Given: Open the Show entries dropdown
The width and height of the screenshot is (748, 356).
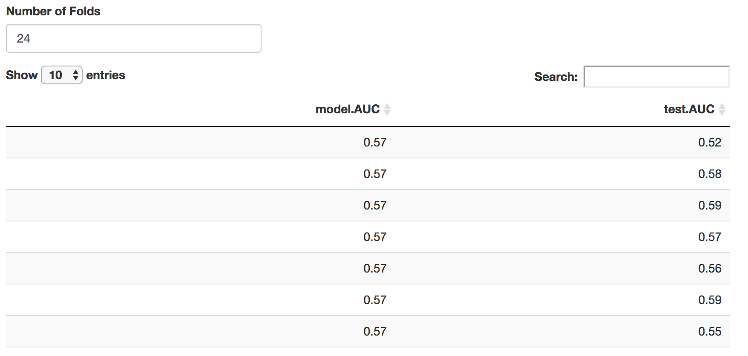Looking at the screenshot, I should click(x=61, y=75).
